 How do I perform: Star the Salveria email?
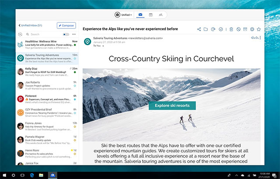pos(259,29)
